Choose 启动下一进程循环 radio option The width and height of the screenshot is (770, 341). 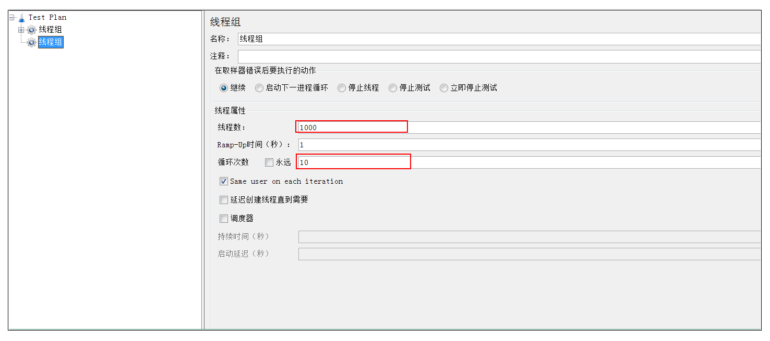pyautogui.click(x=292, y=88)
